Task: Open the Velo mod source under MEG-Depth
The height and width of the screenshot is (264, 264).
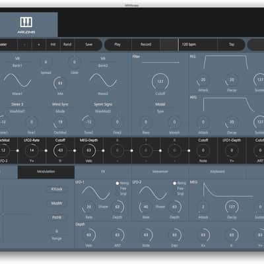Action: [x=88, y=161]
